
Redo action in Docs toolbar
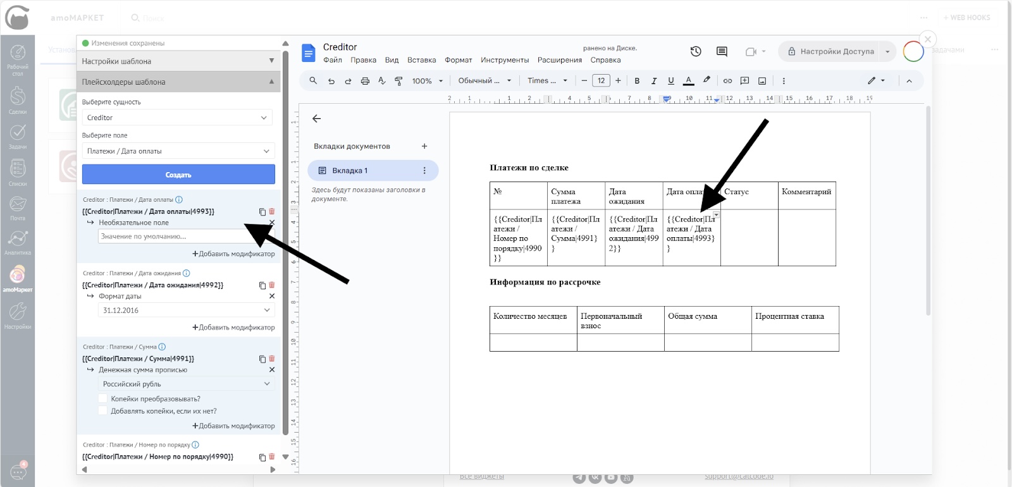pyautogui.click(x=348, y=81)
